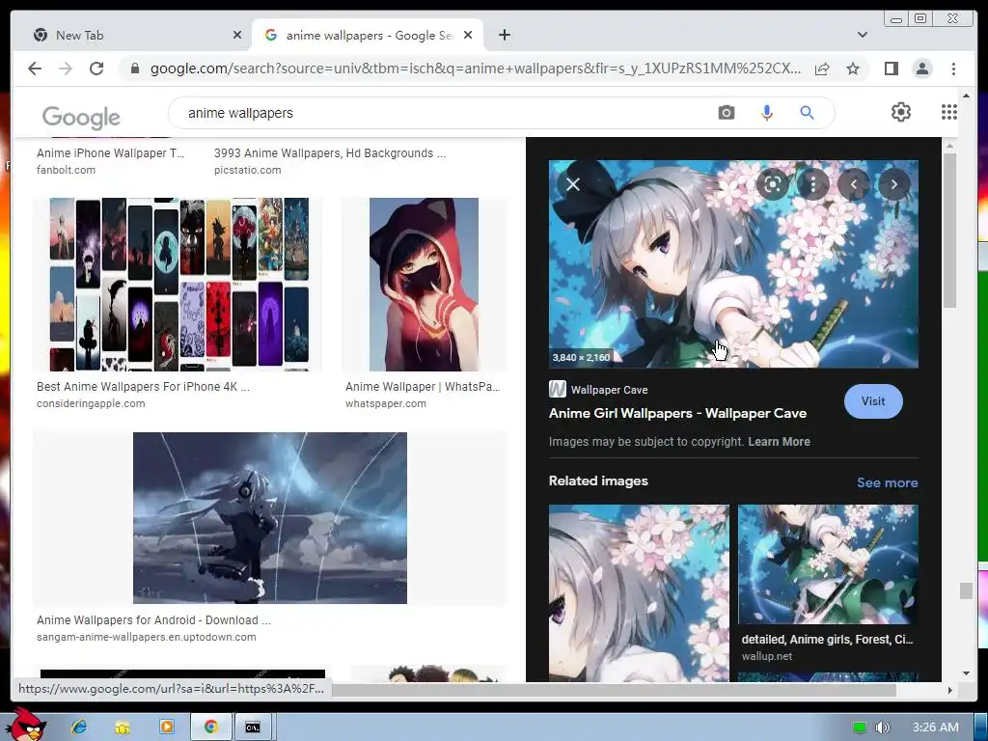Close the anime wallpapers tab

[x=468, y=36]
